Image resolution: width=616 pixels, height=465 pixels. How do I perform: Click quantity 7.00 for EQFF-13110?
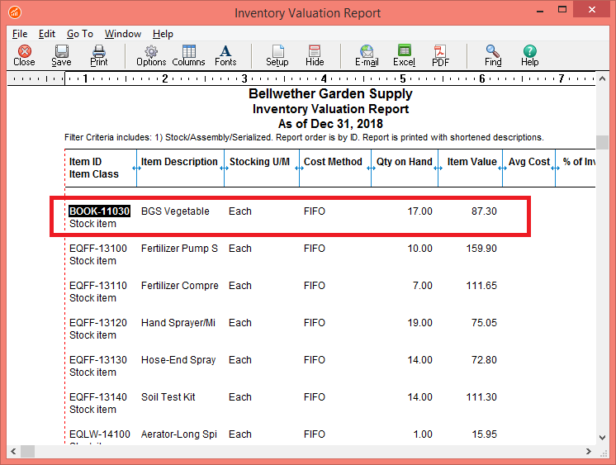point(422,286)
